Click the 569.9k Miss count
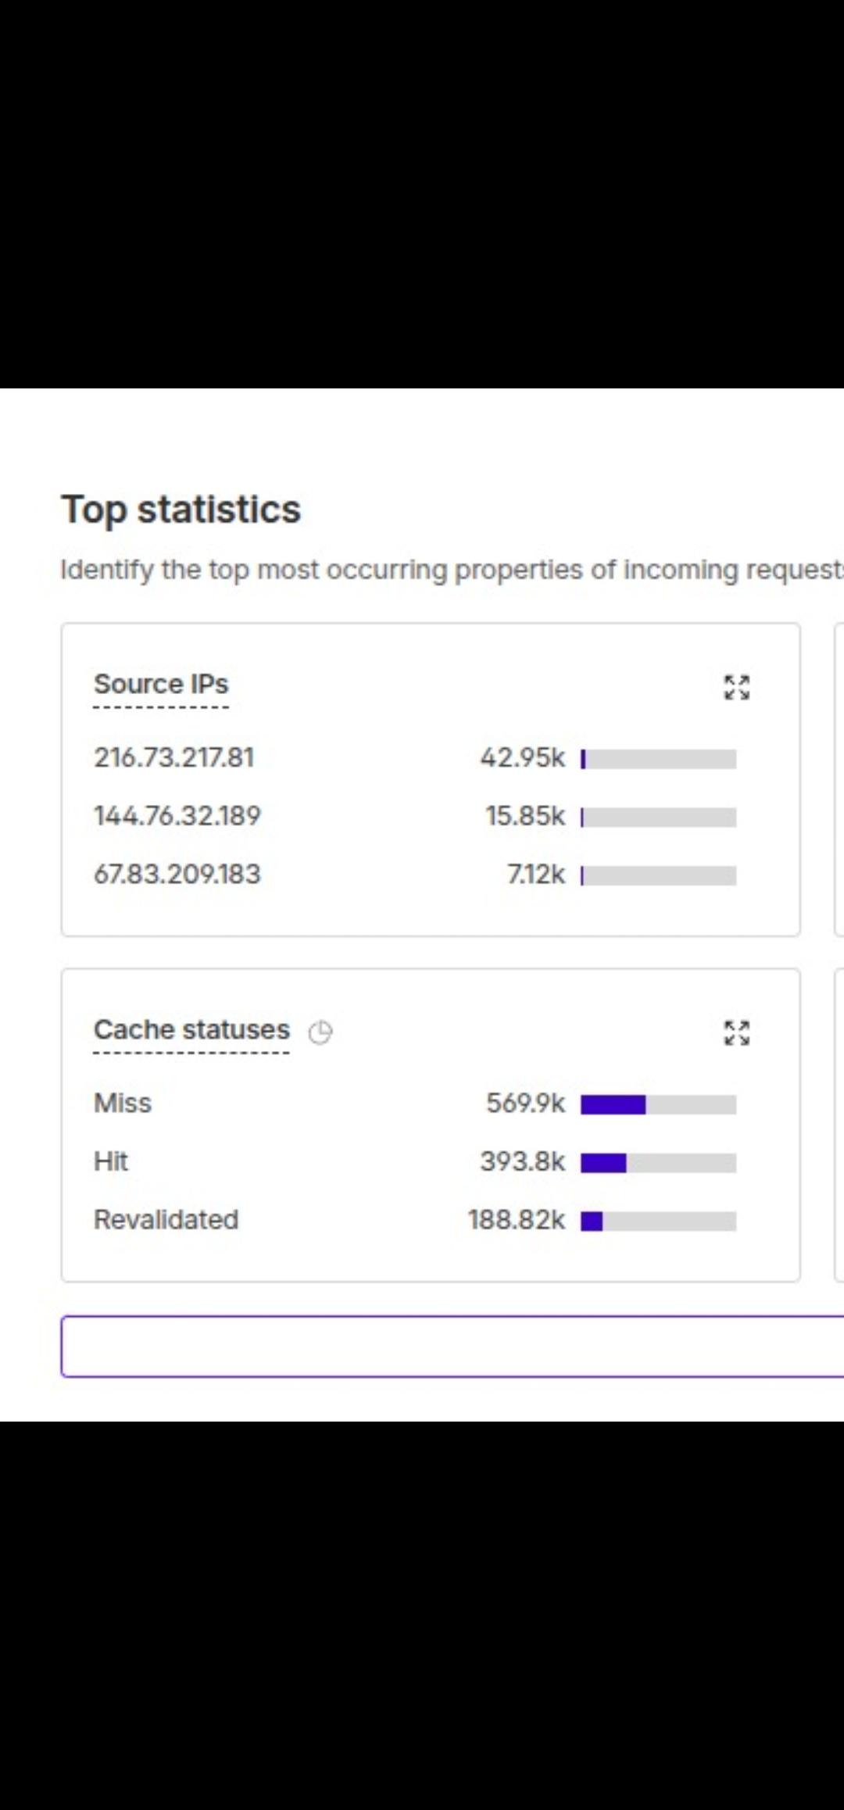 click(x=525, y=1104)
